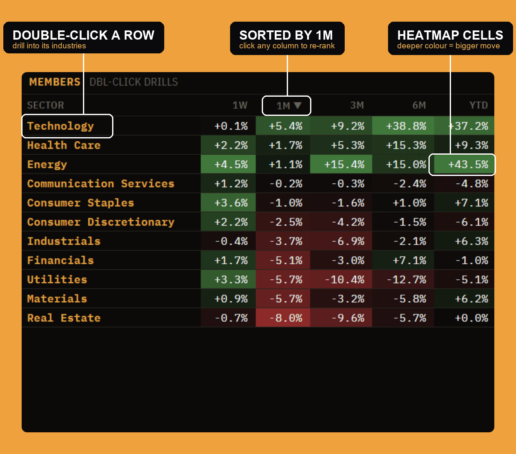
Task: Sort the table by the 3M column
Action: pos(357,105)
